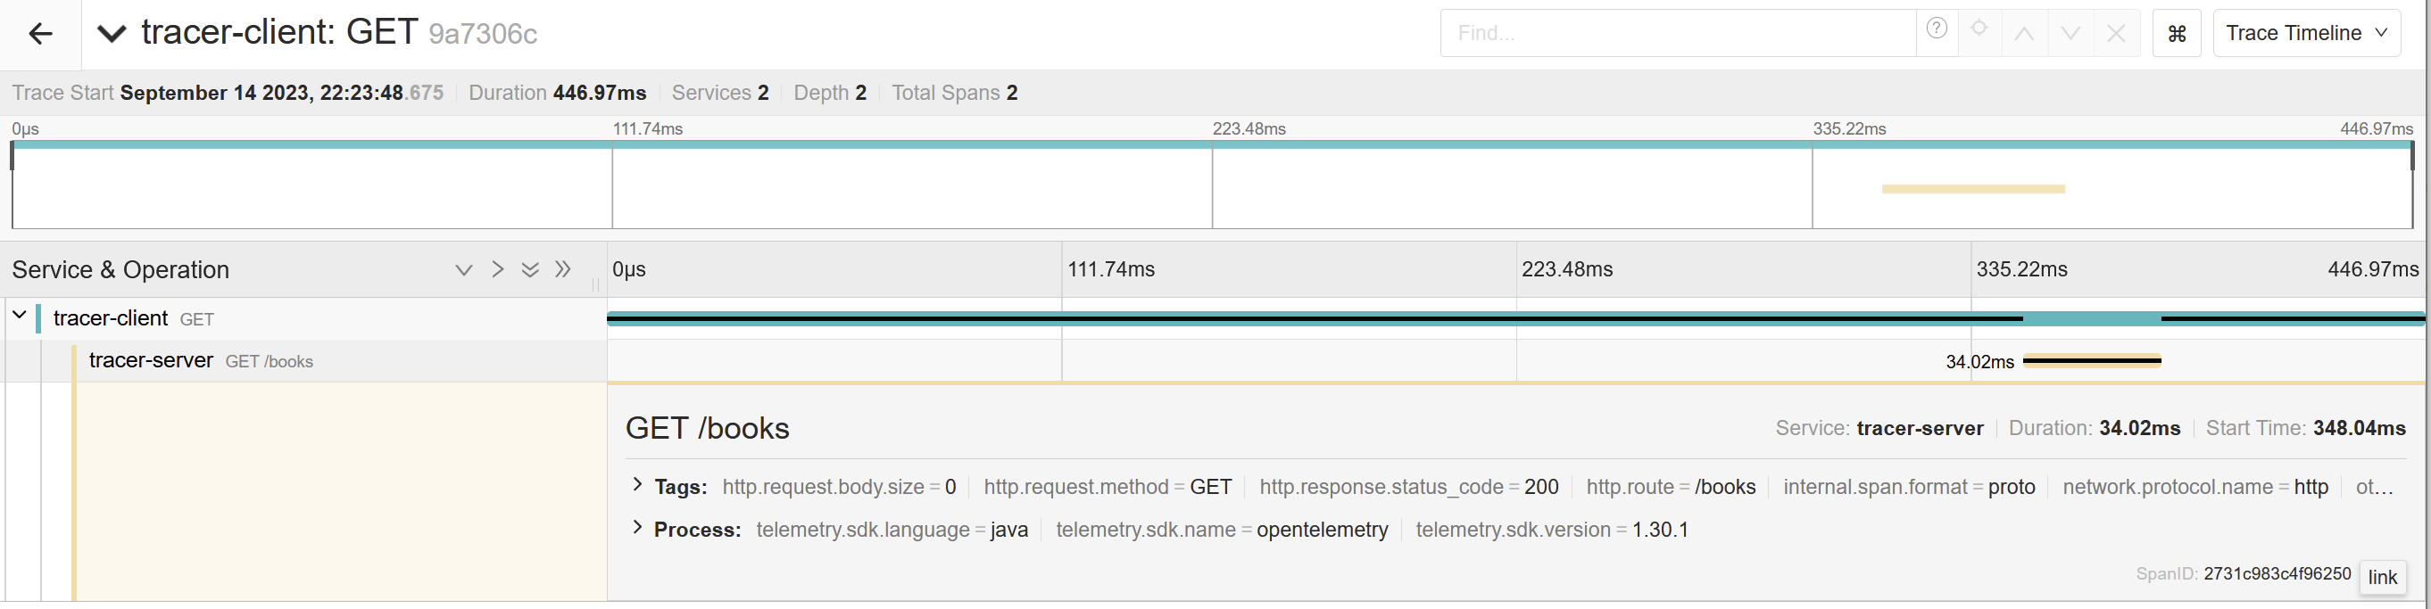Screen dimensions: 2431x609
Task: Expand the Process section
Action: pos(638,528)
